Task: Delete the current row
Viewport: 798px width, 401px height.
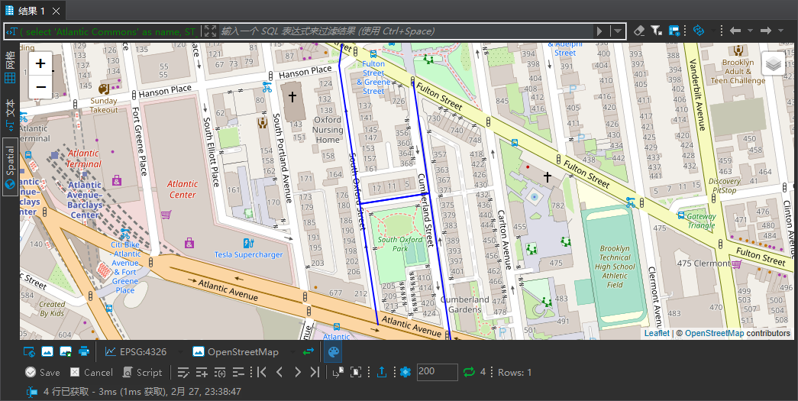Action: pos(238,373)
